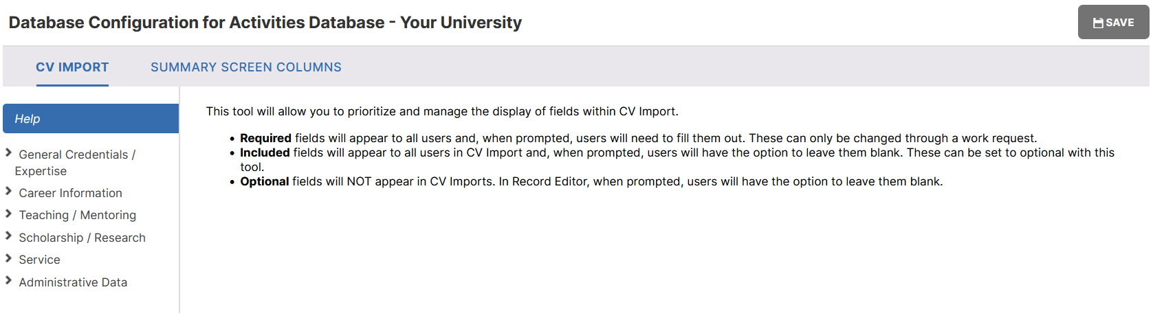Pick the Scholarship / Research label
The height and width of the screenshot is (318, 1153).
[83, 238]
